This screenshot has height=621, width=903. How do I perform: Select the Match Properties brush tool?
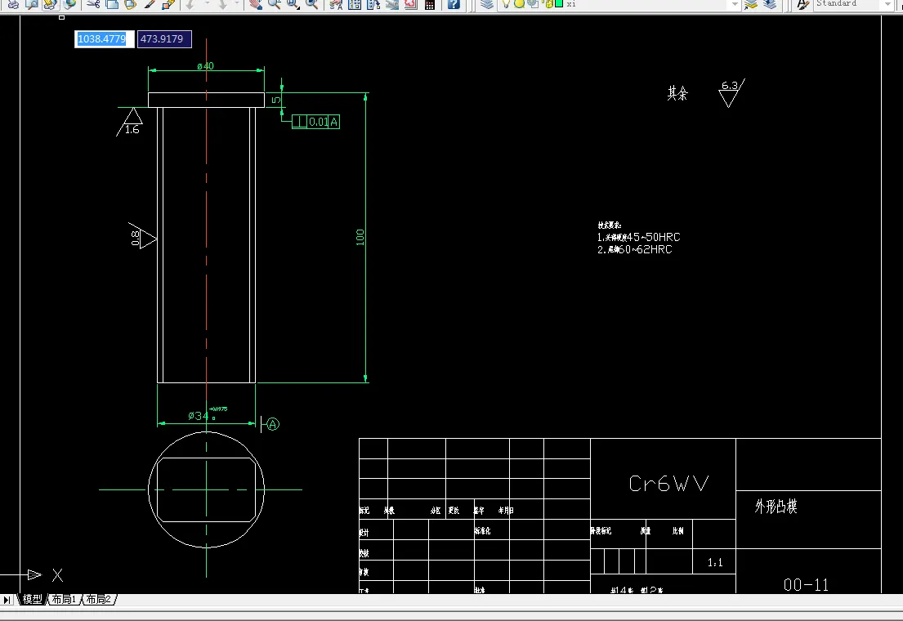(150, 4)
